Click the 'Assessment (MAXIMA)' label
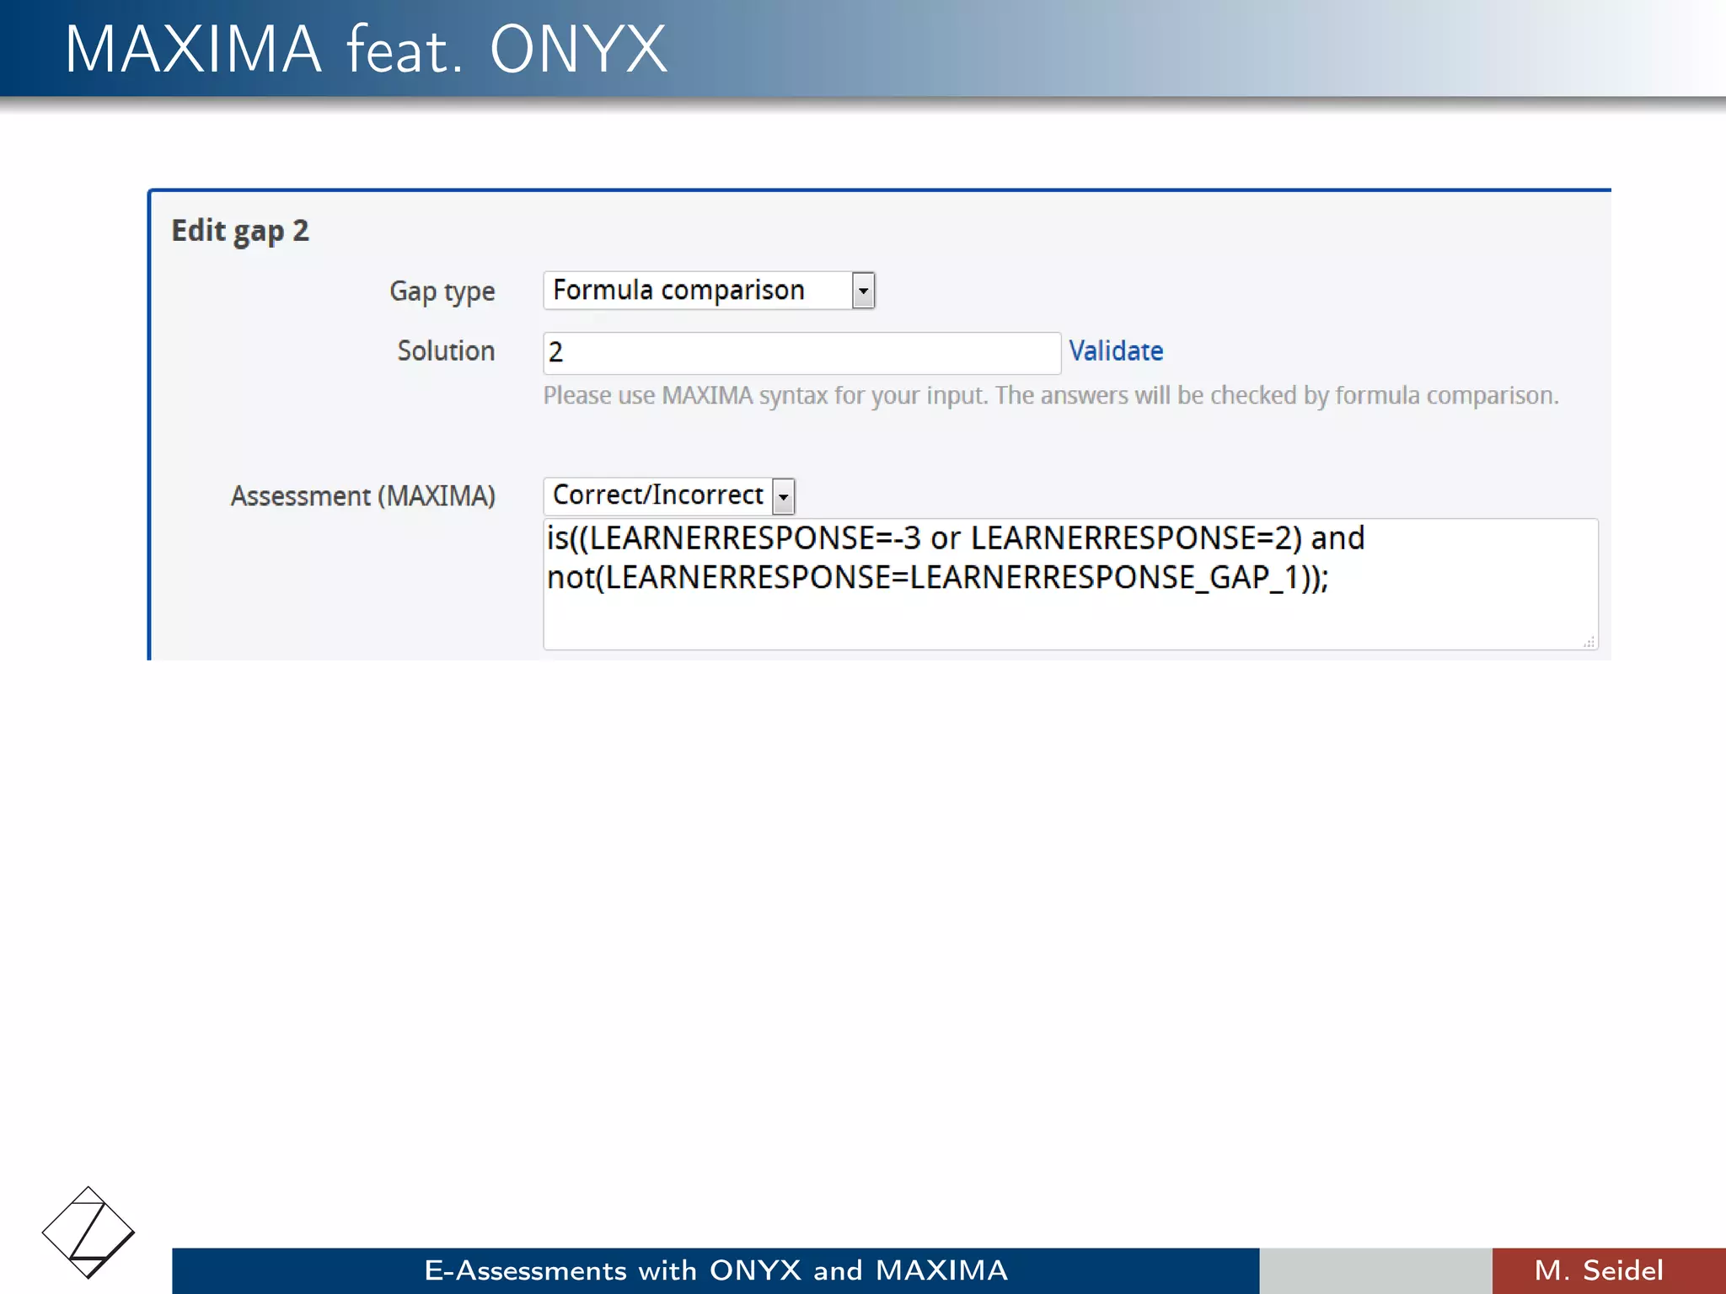This screenshot has width=1726, height=1294. (x=363, y=495)
